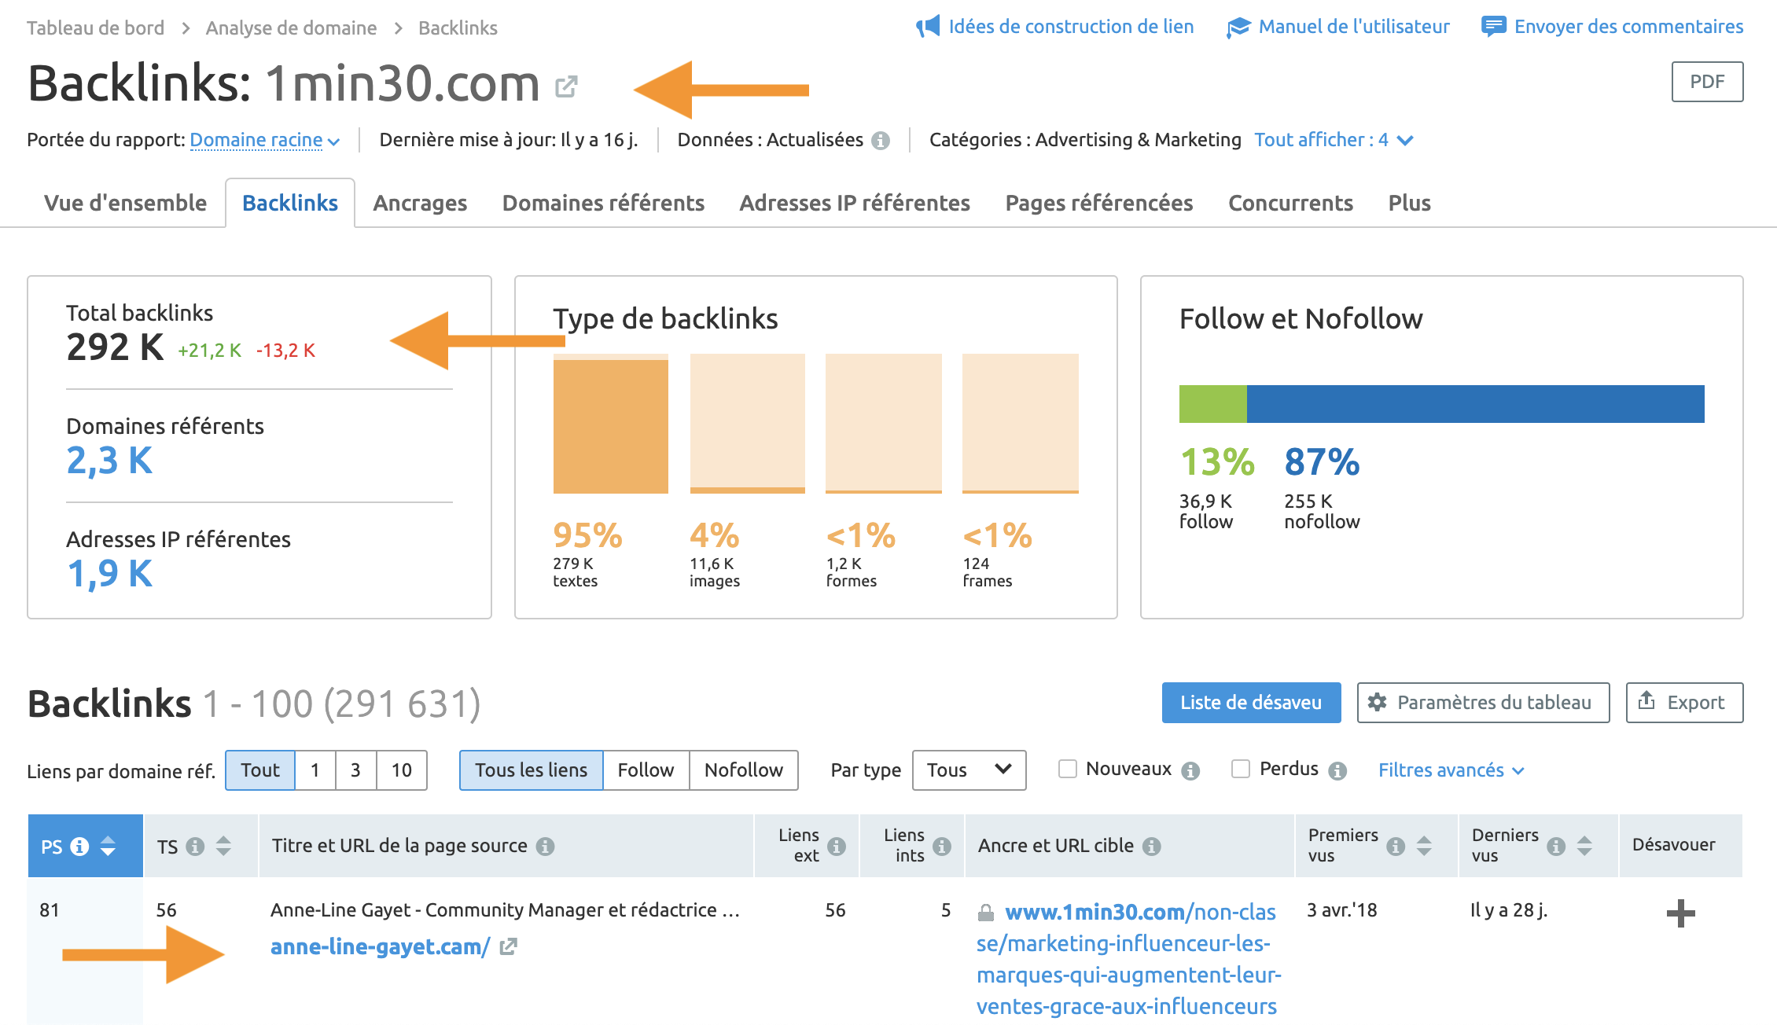Click the blue nofollow bar segment
The height and width of the screenshot is (1025, 1777).
pyautogui.click(x=1476, y=404)
